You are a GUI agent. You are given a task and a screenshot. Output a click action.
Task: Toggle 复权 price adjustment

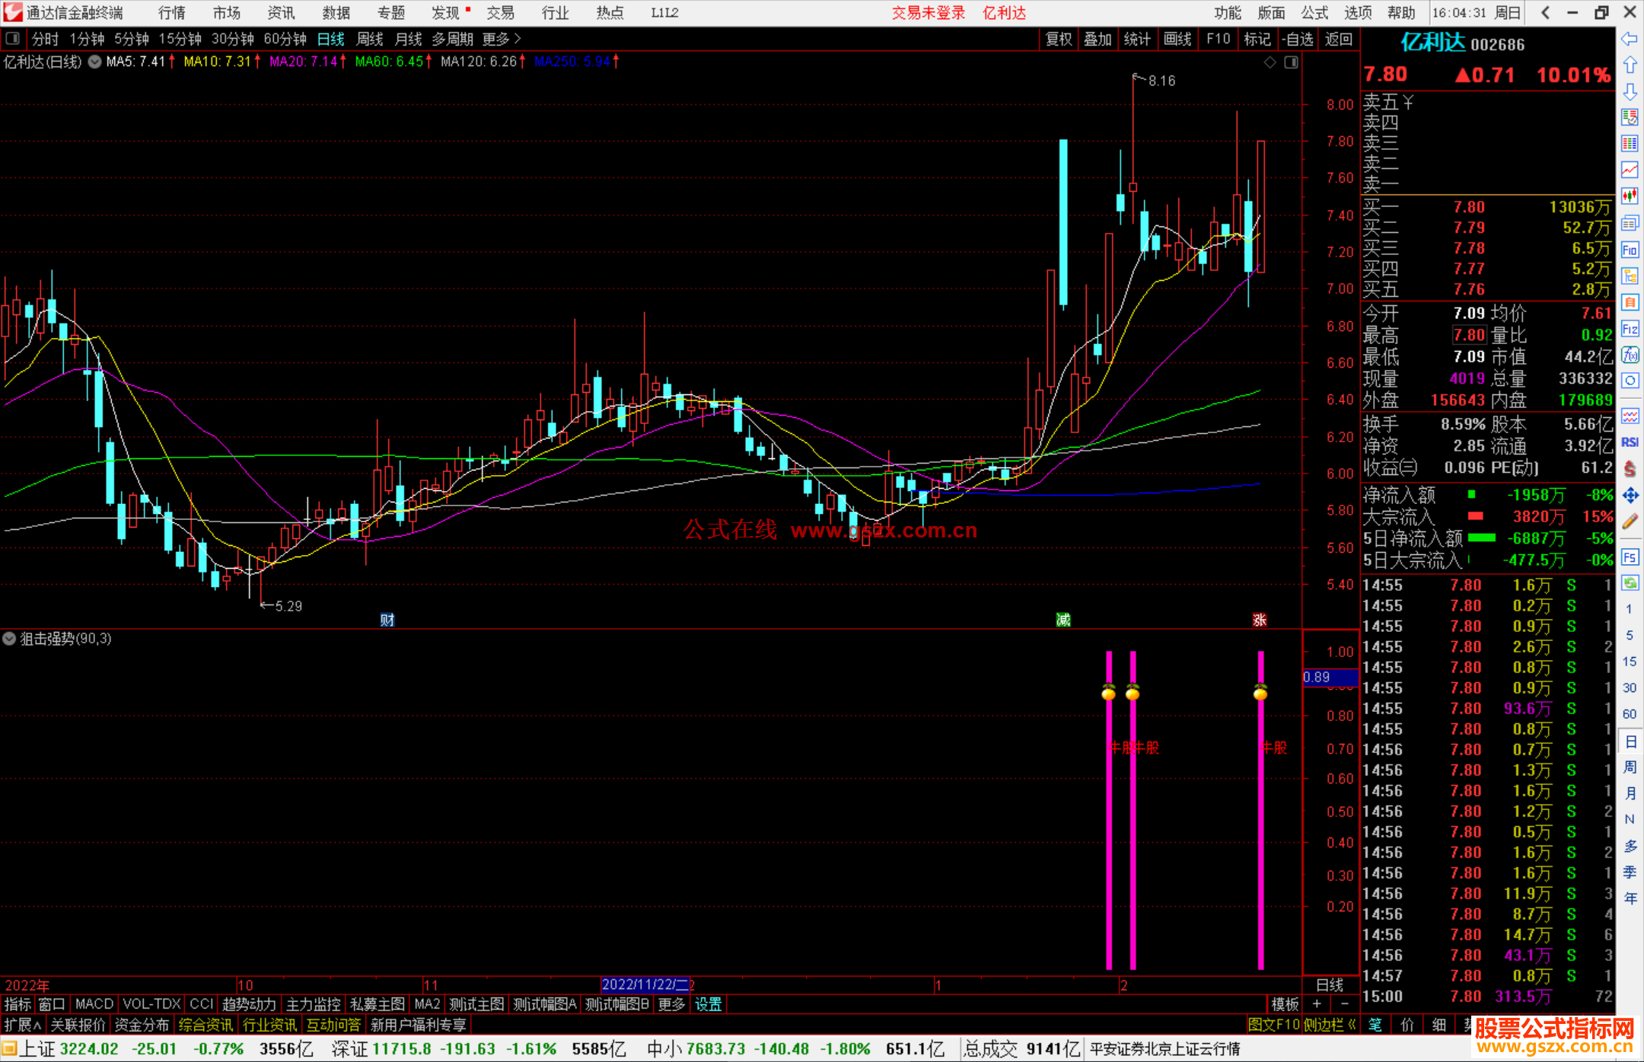point(1058,39)
